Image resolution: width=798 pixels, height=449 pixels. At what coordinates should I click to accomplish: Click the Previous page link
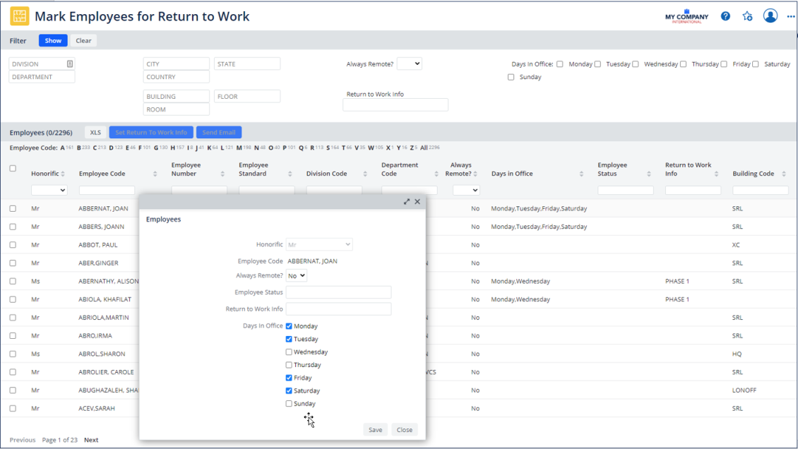coord(23,440)
